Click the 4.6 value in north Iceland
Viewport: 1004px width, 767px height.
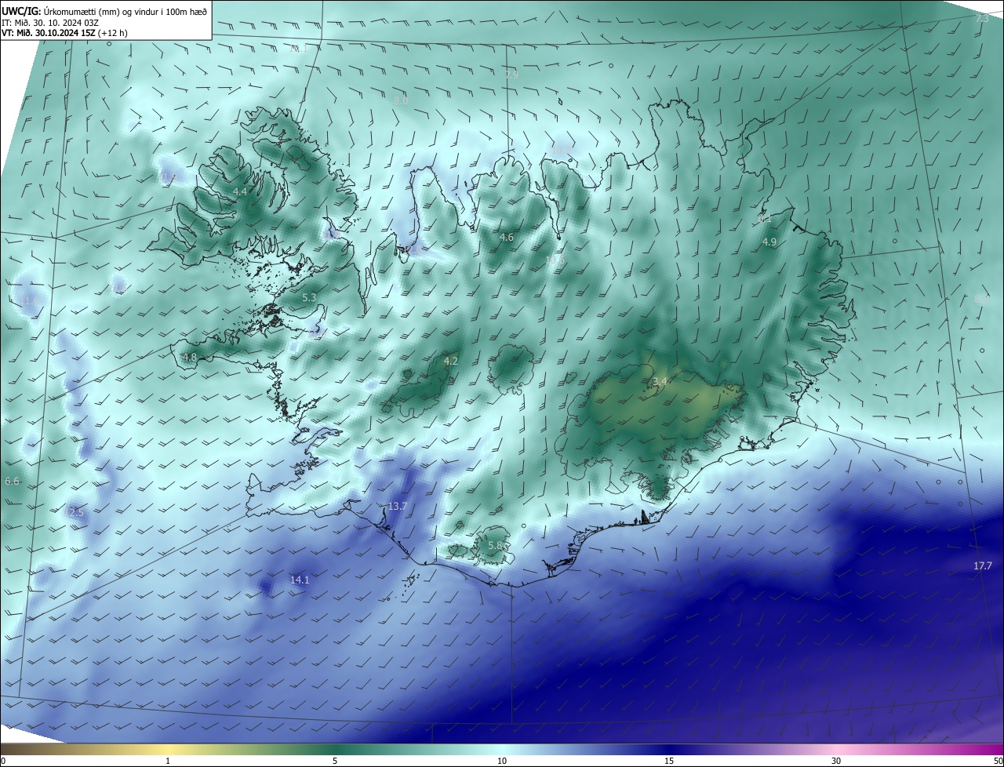(507, 238)
